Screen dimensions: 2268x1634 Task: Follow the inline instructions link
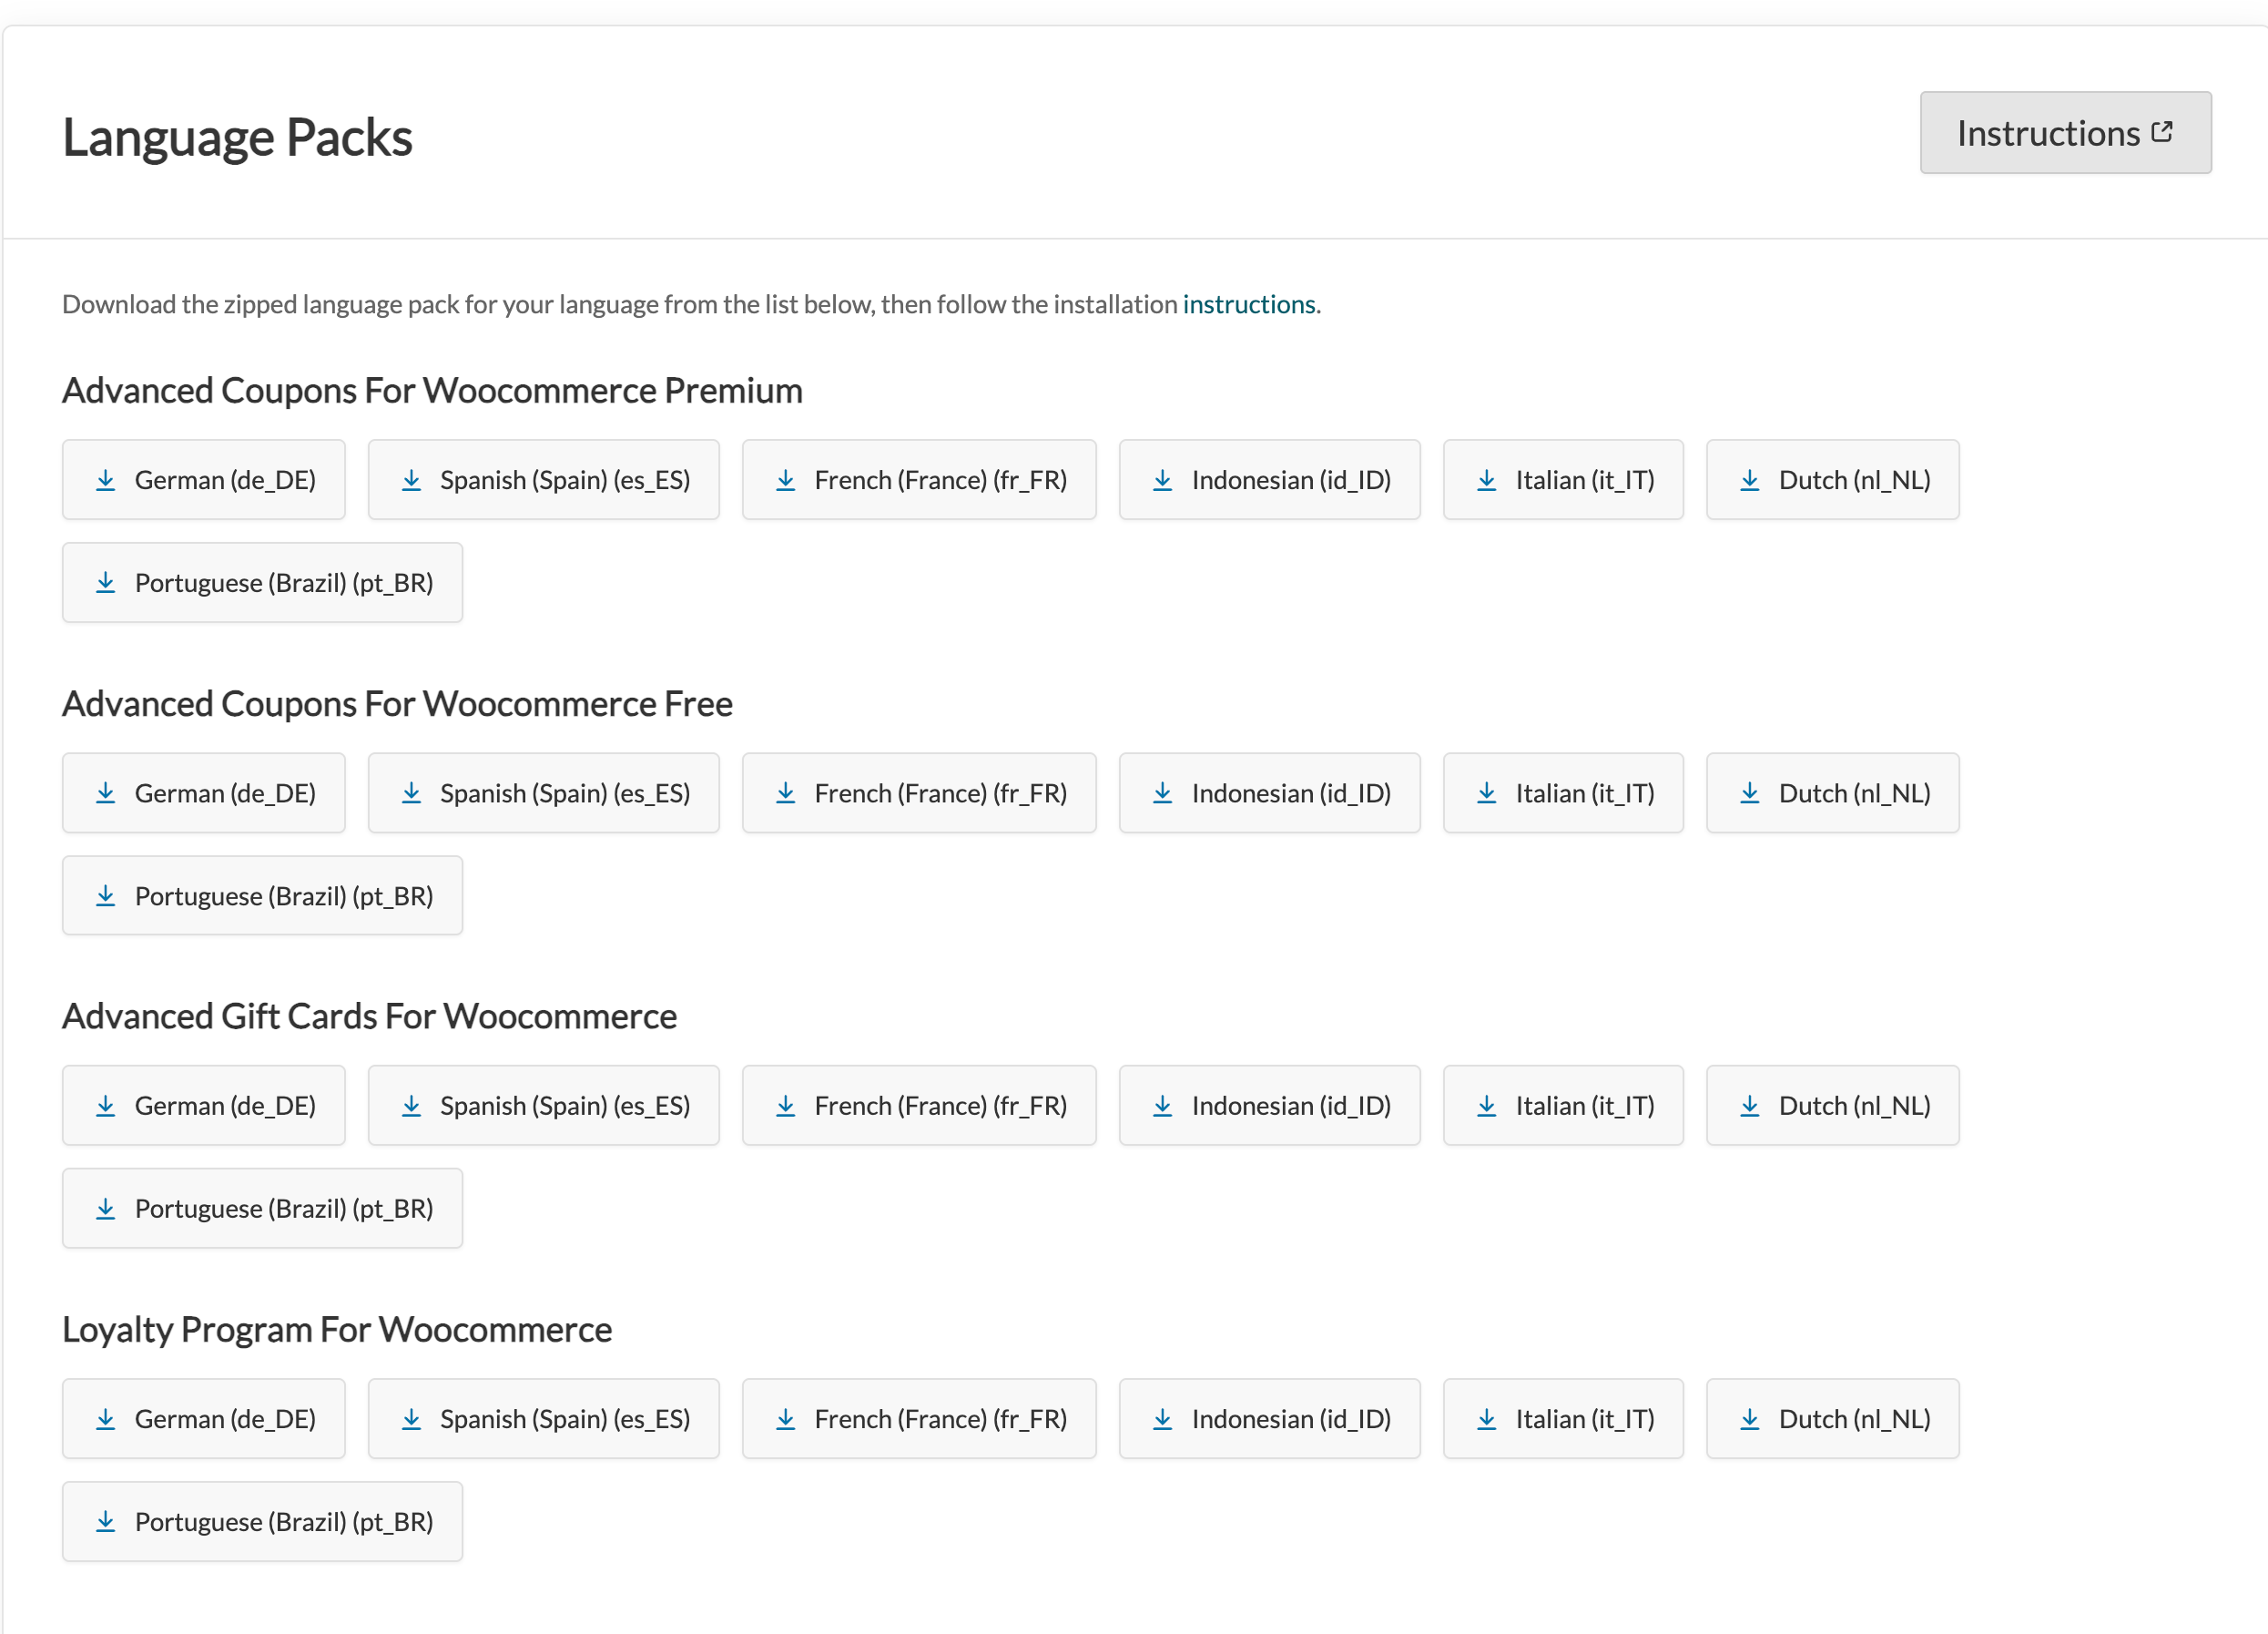tap(1249, 304)
